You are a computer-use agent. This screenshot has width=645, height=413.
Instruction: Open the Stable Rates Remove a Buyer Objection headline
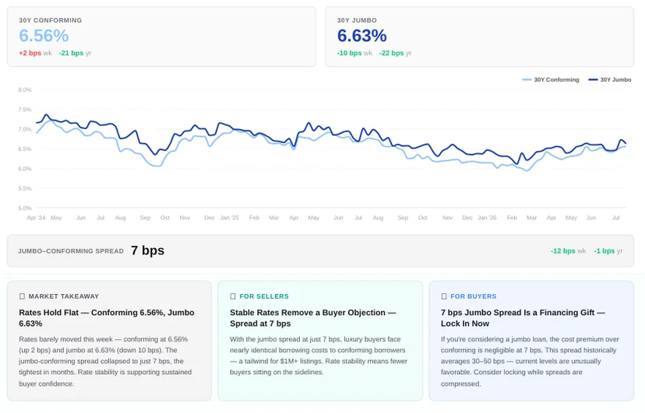click(x=312, y=318)
